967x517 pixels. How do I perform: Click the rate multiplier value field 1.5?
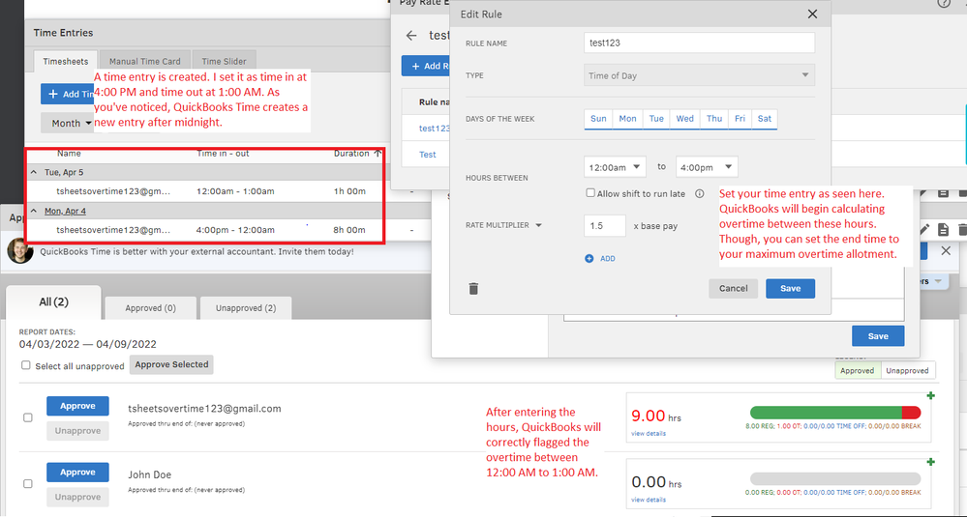click(x=605, y=226)
